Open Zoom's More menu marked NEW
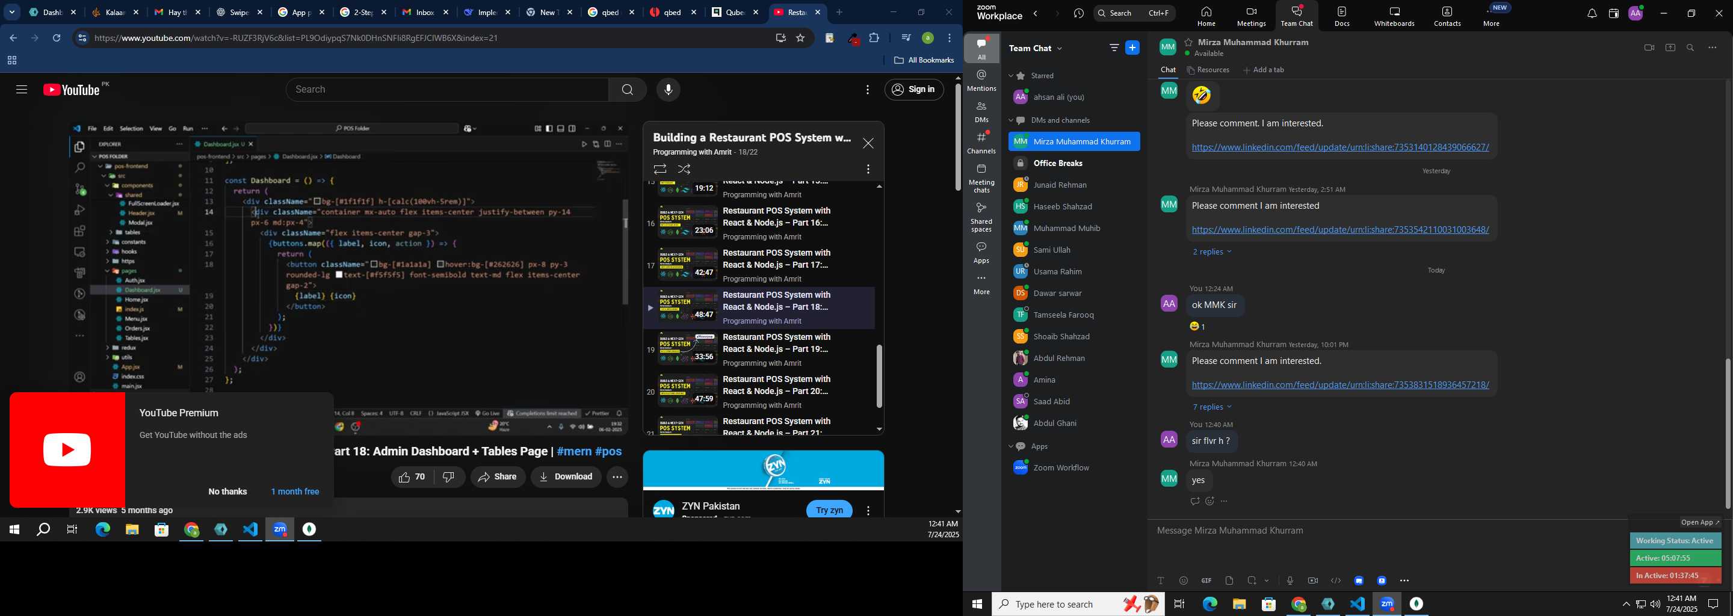 click(x=1493, y=16)
